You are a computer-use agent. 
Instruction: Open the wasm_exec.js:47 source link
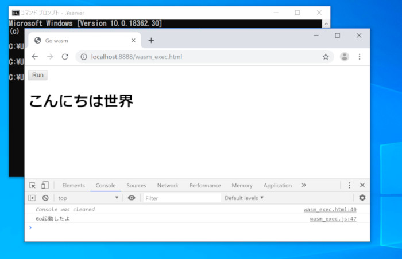click(x=333, y=219)
